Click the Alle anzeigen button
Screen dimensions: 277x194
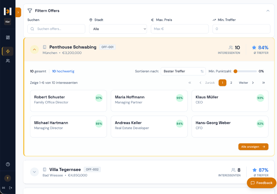pos(253,147)
